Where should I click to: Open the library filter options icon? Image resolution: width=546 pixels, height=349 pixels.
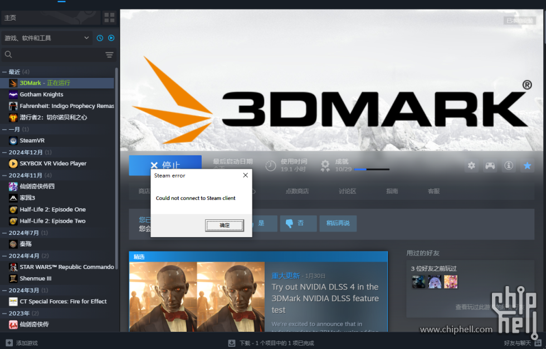[109, 55]
